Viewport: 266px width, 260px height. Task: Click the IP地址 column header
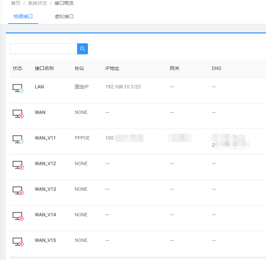tap(112, 68)
